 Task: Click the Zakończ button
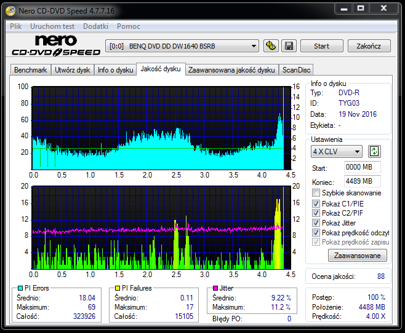(x=369, y=46)
